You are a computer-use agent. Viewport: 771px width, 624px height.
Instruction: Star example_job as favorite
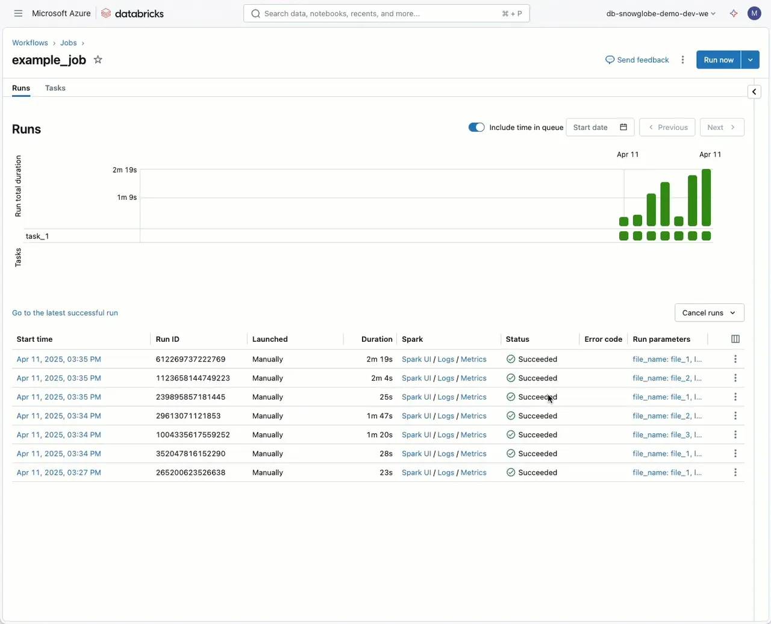pos(98,60)
